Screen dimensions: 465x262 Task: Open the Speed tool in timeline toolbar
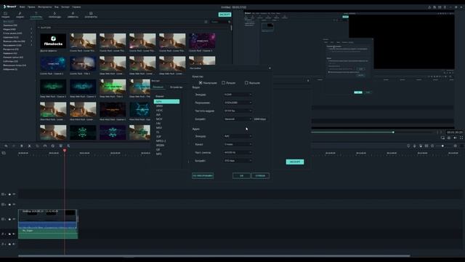(x=45, y=146)
